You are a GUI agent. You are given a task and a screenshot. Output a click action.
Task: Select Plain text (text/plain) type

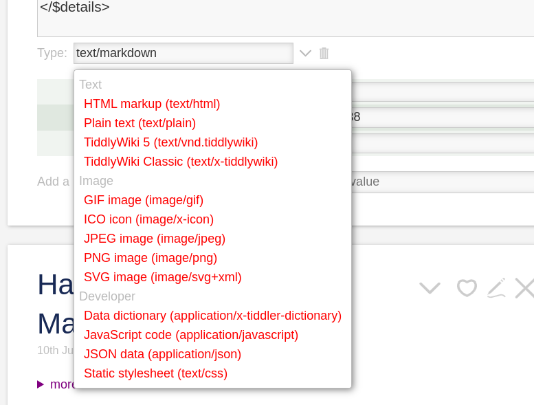point(140,123)
